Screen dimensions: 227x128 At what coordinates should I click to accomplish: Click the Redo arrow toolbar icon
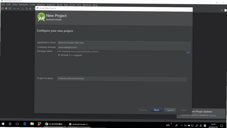point(18,9)
